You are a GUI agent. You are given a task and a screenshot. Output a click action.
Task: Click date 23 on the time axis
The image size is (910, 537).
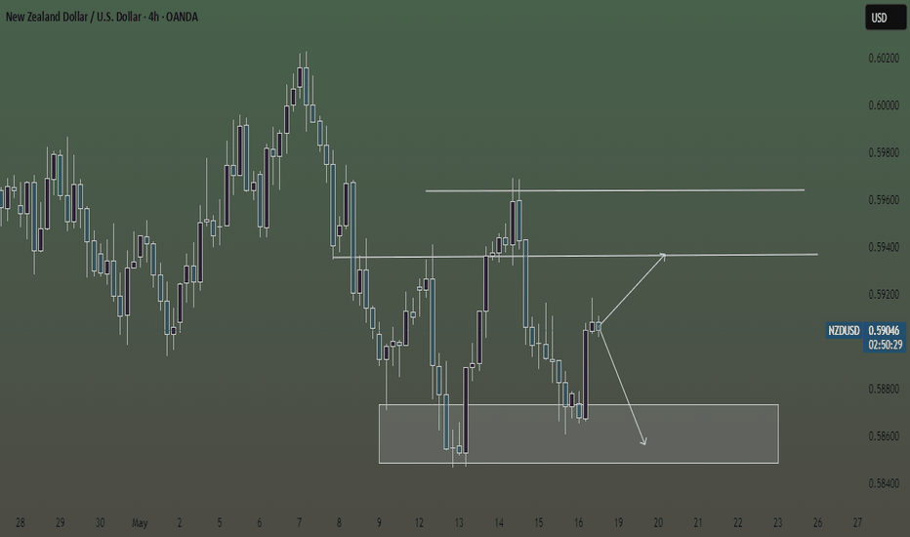[777, 522]
